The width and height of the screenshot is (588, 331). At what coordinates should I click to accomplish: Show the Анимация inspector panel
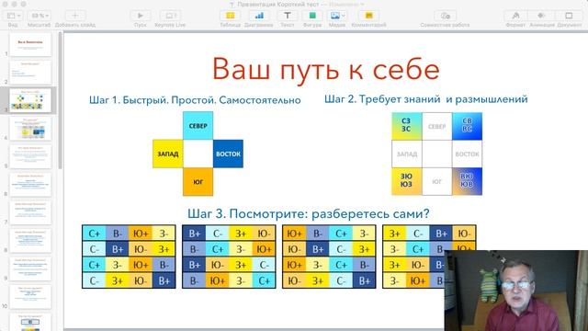pos(541,16)
